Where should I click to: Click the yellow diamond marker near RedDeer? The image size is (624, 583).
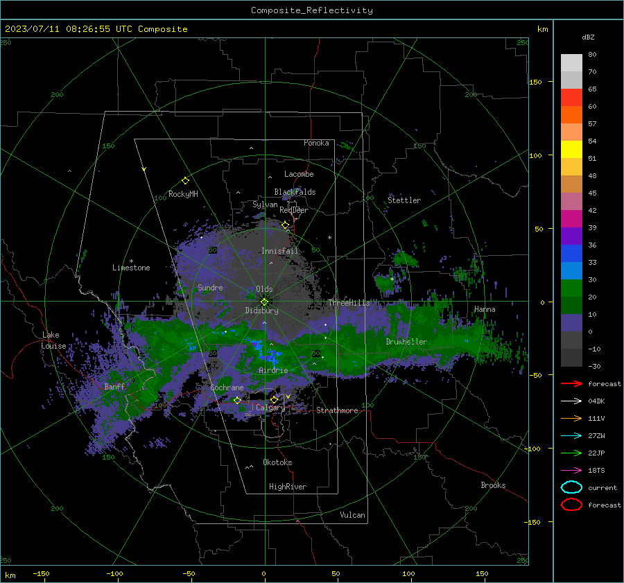pyautogui.click(x=286, y=225)
